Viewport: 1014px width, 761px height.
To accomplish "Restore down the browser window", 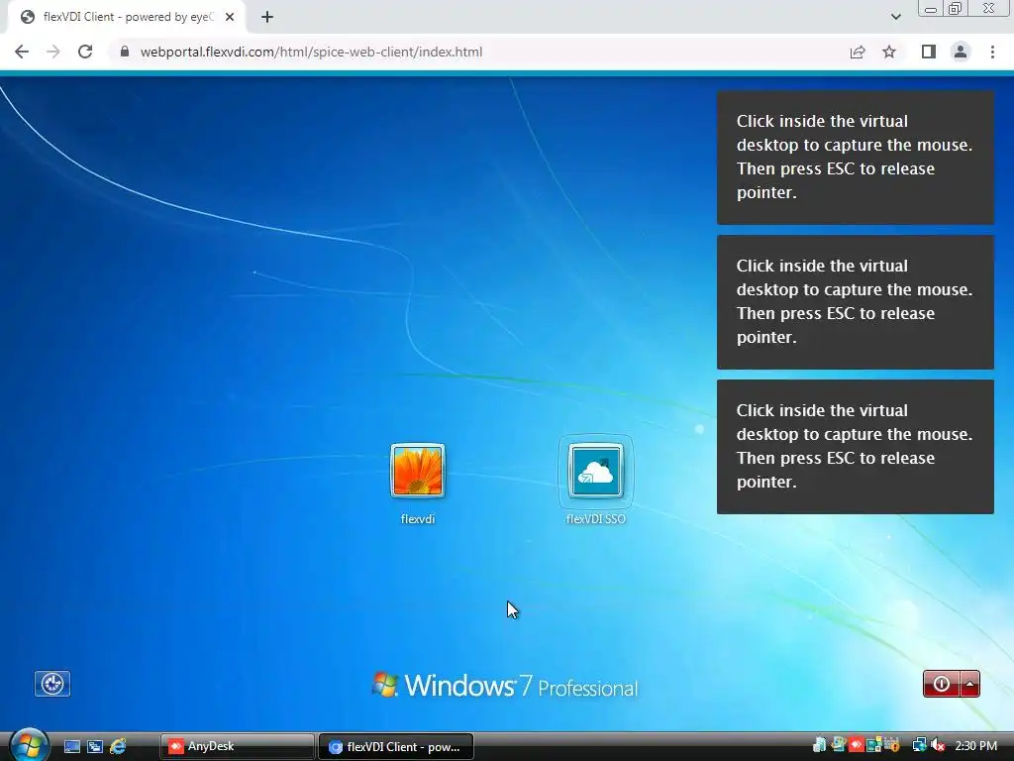I will [955, 9].
